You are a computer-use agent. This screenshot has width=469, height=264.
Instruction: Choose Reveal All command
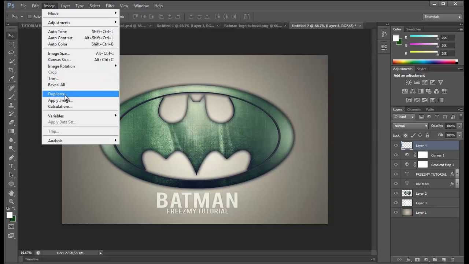point(81,85)
